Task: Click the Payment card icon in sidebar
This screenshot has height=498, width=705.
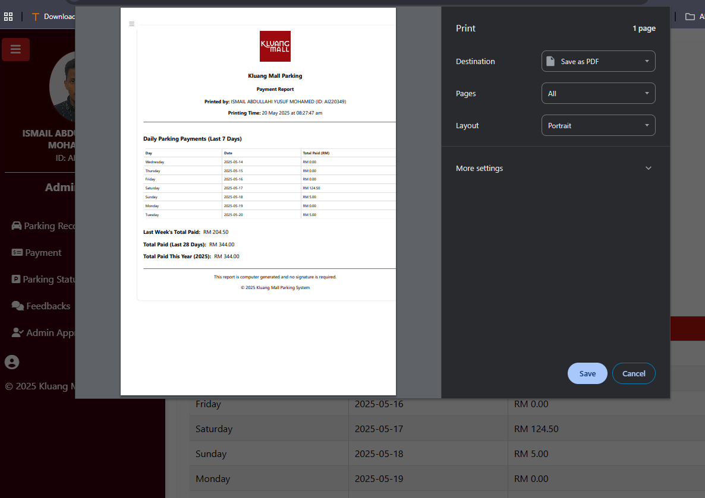Action: 17,252
